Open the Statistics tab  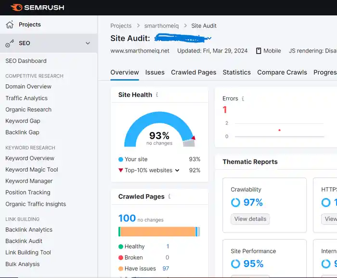click(x=237, y=73)
